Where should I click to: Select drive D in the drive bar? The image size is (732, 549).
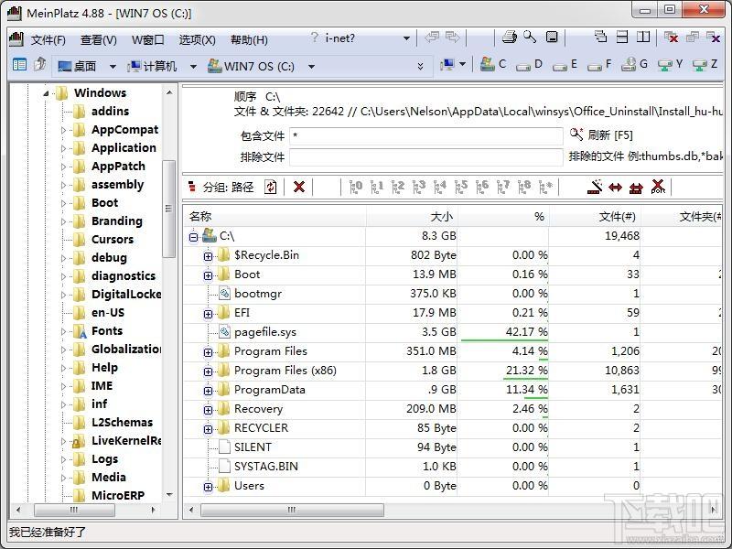pyautogui.click(x=530, y=64)
